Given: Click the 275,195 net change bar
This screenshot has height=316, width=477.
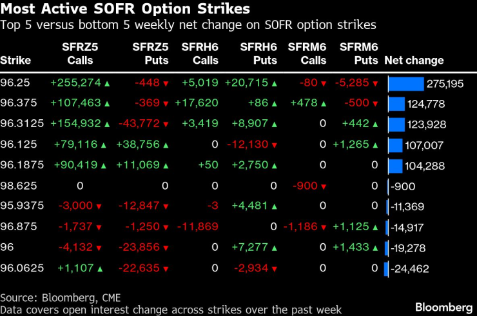Looking at the screenshot, I should [x=406, y=84].
